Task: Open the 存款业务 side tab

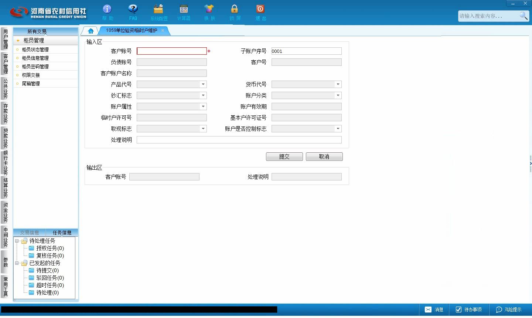Action: click(5, 113)
